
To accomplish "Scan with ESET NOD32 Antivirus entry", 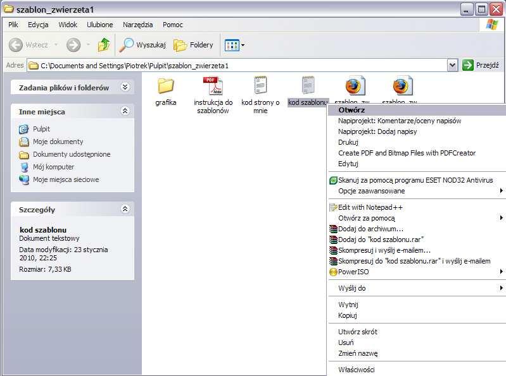I will [417, 180].
